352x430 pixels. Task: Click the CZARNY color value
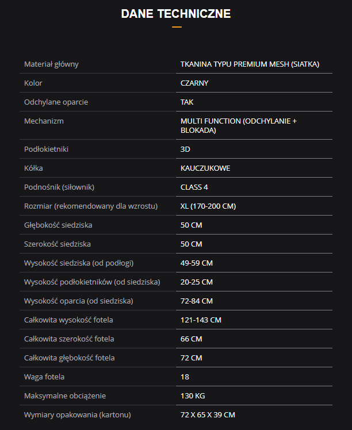194,83
